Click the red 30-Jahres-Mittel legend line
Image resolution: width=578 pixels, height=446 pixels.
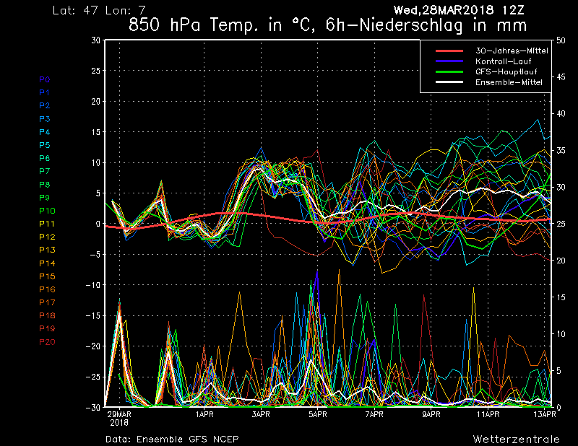pyautogui.click(x=448, y=51)
